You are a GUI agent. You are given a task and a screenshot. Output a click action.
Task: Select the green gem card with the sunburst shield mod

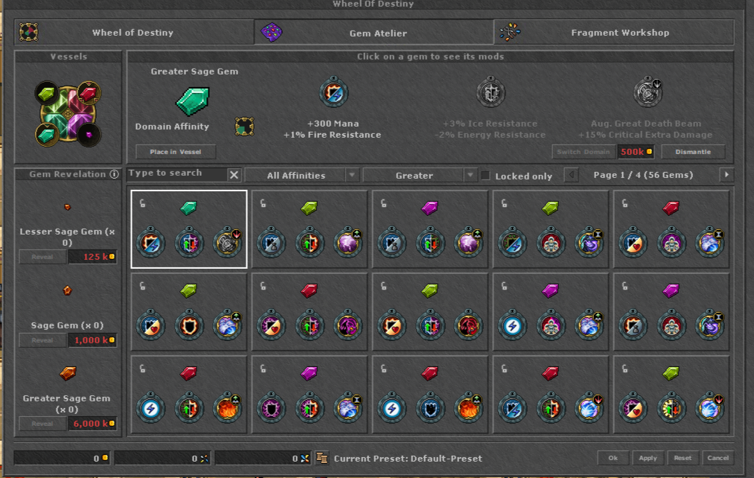(x=671, y=395)
